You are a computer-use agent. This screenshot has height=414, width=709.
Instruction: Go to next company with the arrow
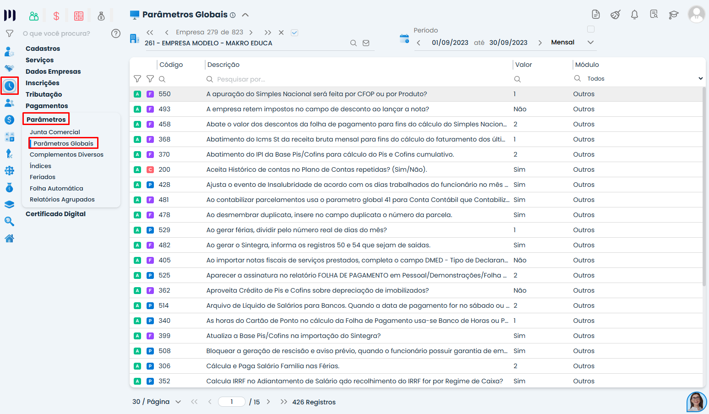[251, 33]
